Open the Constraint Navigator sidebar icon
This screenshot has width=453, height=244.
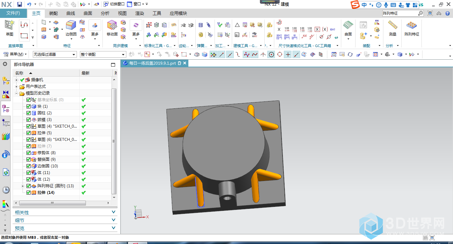tap(6, 94)
